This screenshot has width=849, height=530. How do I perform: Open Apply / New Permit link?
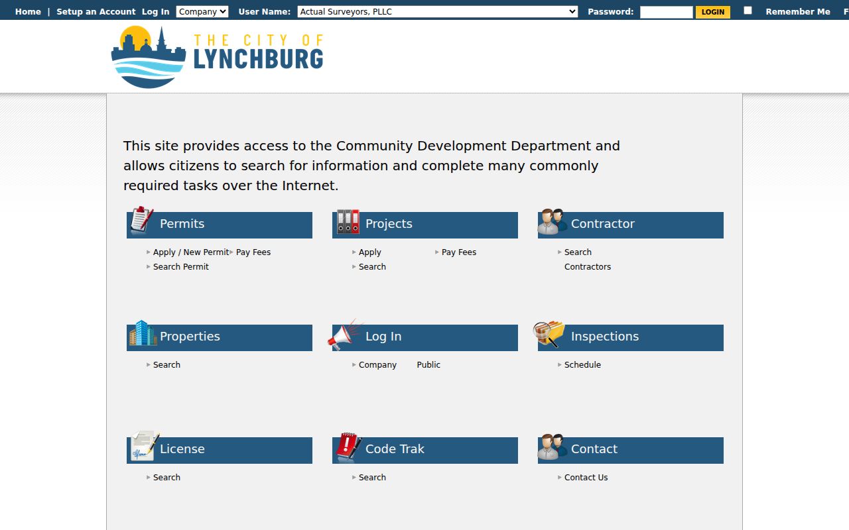[x=191, y=252]
